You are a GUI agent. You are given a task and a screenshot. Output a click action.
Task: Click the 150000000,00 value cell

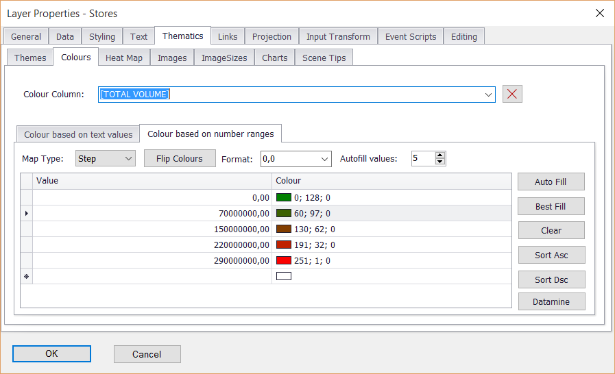coord(152,229)
